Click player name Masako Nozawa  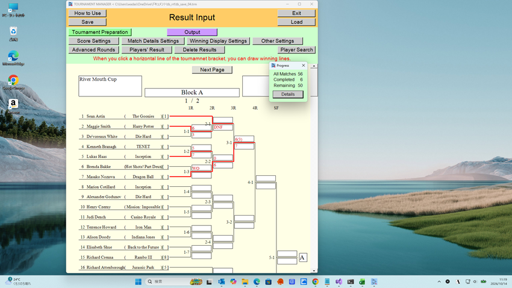(101, 177)
